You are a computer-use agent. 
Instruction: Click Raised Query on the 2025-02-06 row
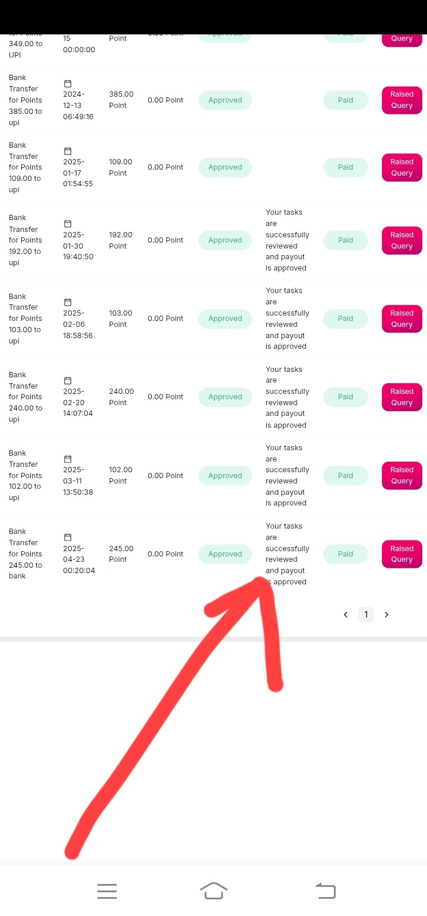tap(401, 319)
